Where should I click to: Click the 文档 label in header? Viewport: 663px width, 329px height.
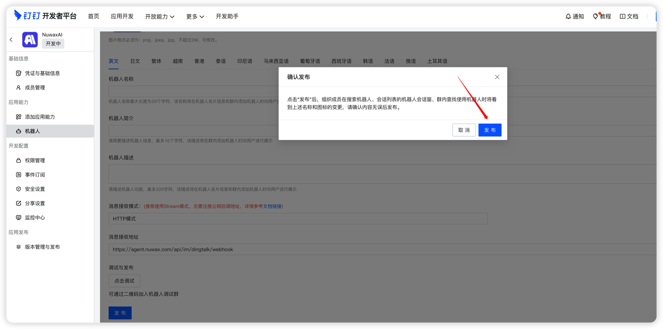(x=633, y=17)
